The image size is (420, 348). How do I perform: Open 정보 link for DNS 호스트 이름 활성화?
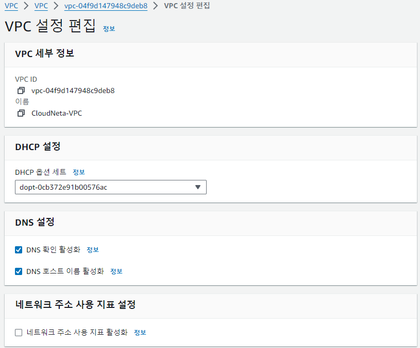[x=116, y=271]
